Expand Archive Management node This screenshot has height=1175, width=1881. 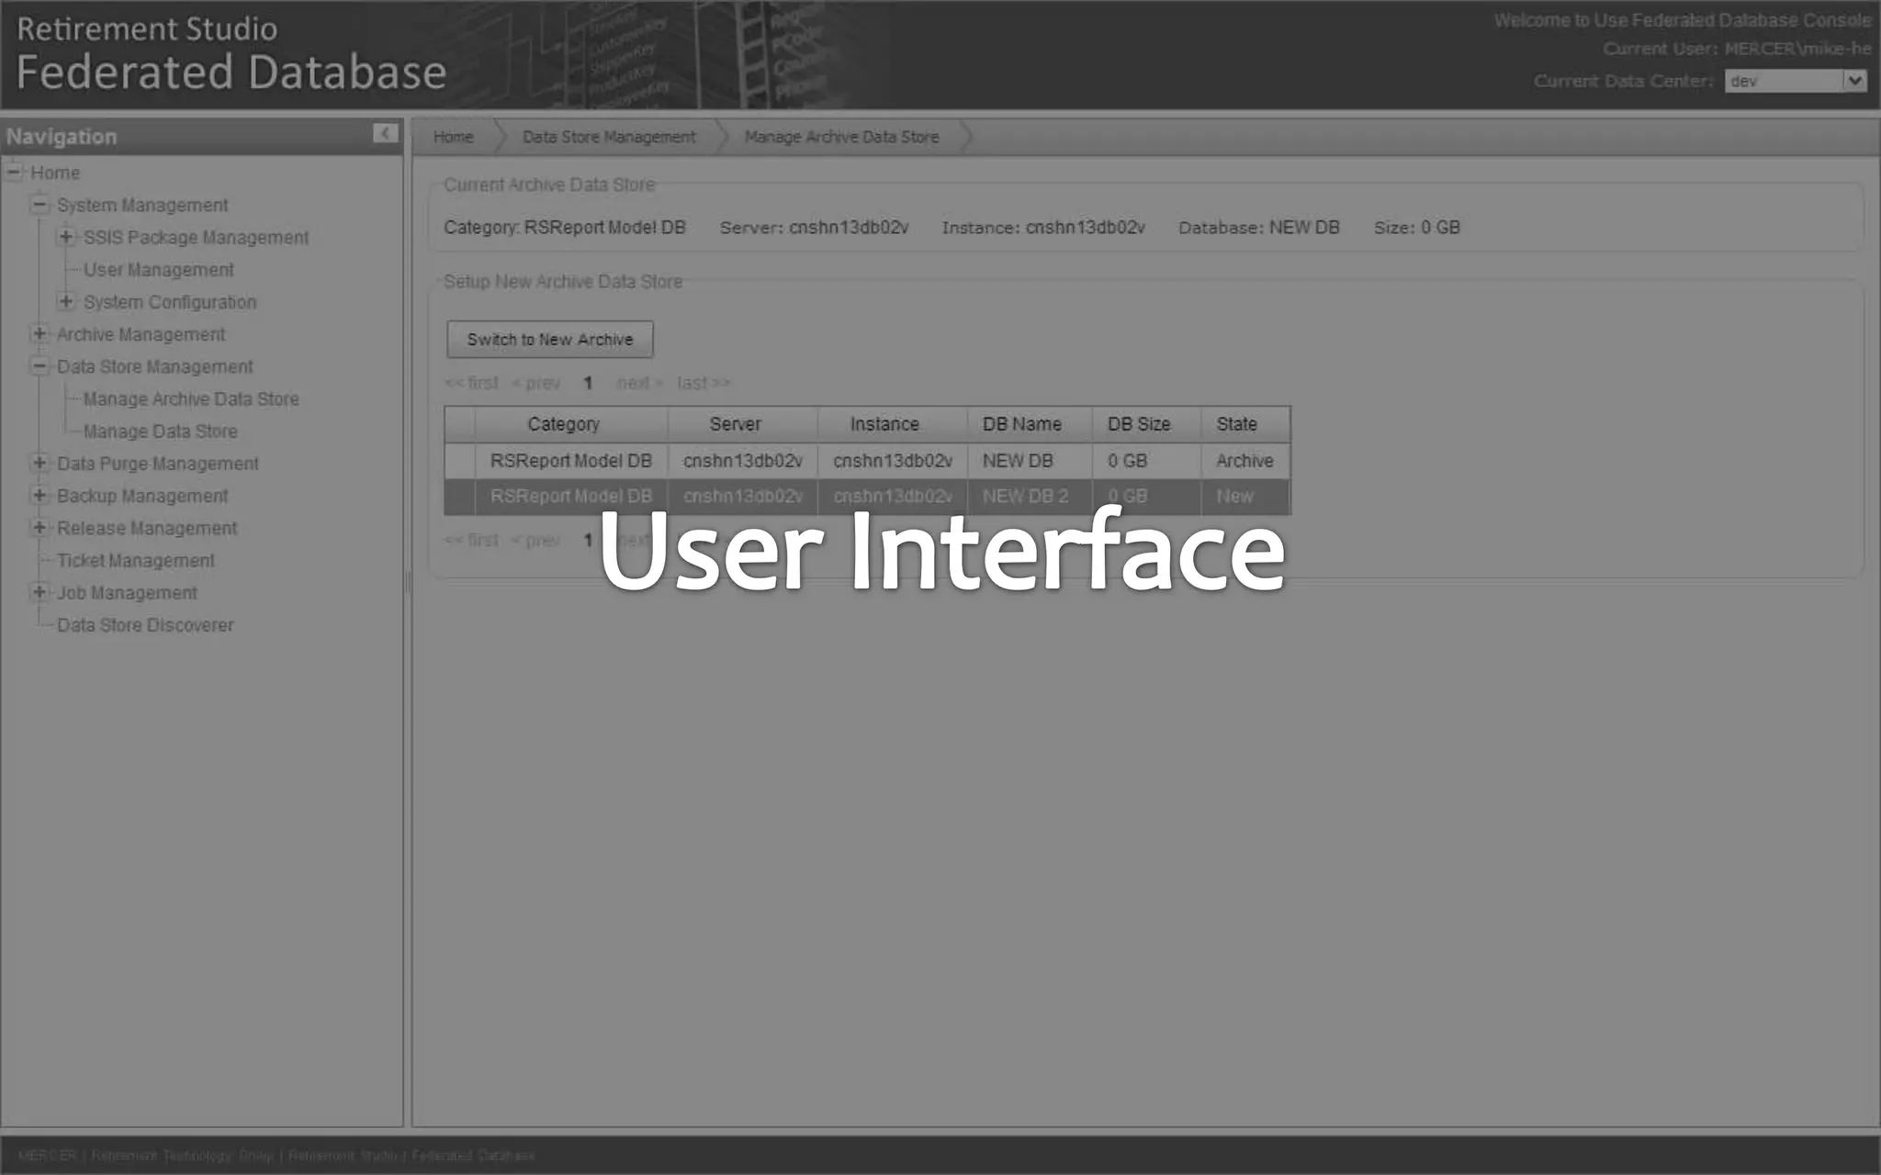(39, 333)
